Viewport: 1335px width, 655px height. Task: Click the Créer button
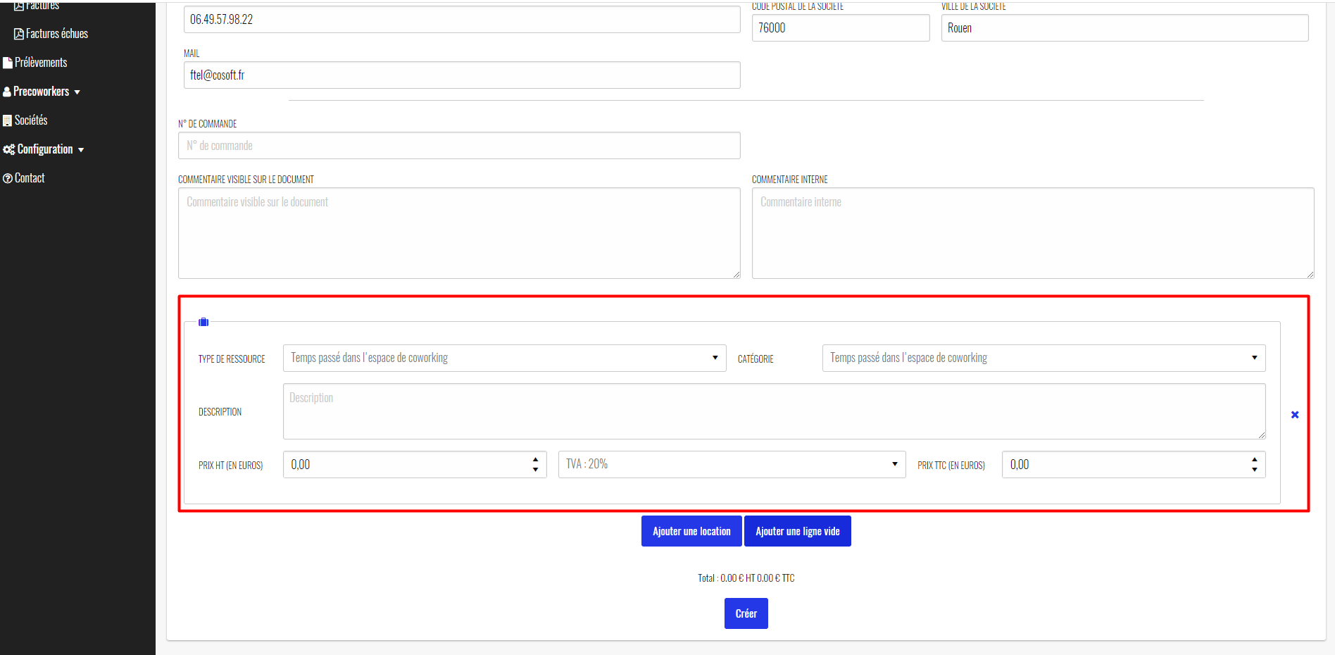[x=746, y=613]
